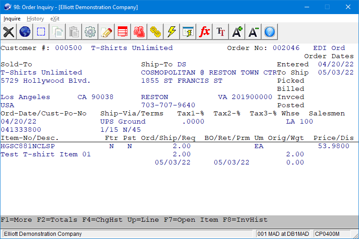Viewport: 359px width, 239px height.
Task: Click the warehouse value LA
Action: (291, 121)
